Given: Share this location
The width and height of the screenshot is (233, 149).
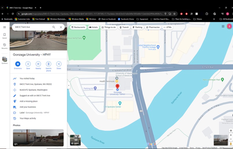Looking at the screenshot, I should pyautogui.click(x=59, y=65).
